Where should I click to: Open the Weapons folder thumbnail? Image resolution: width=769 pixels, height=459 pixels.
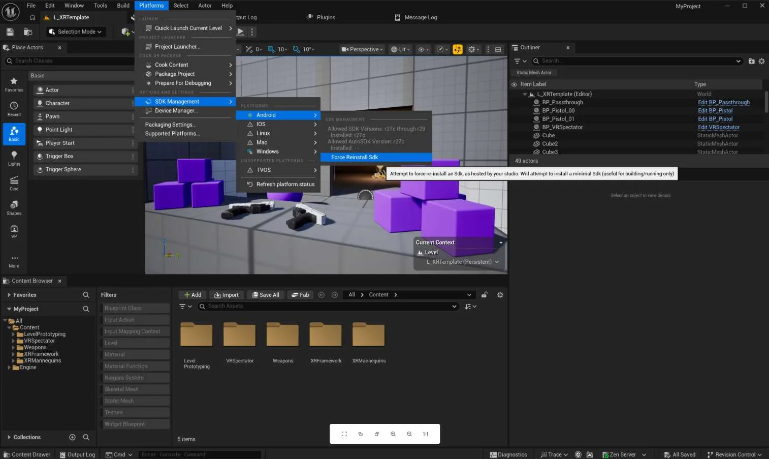point(282,334)
